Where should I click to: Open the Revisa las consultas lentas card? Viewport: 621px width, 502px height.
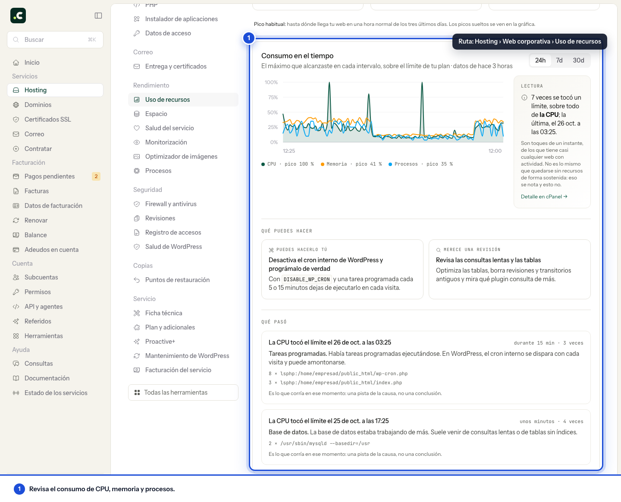[x=510, y=269]
